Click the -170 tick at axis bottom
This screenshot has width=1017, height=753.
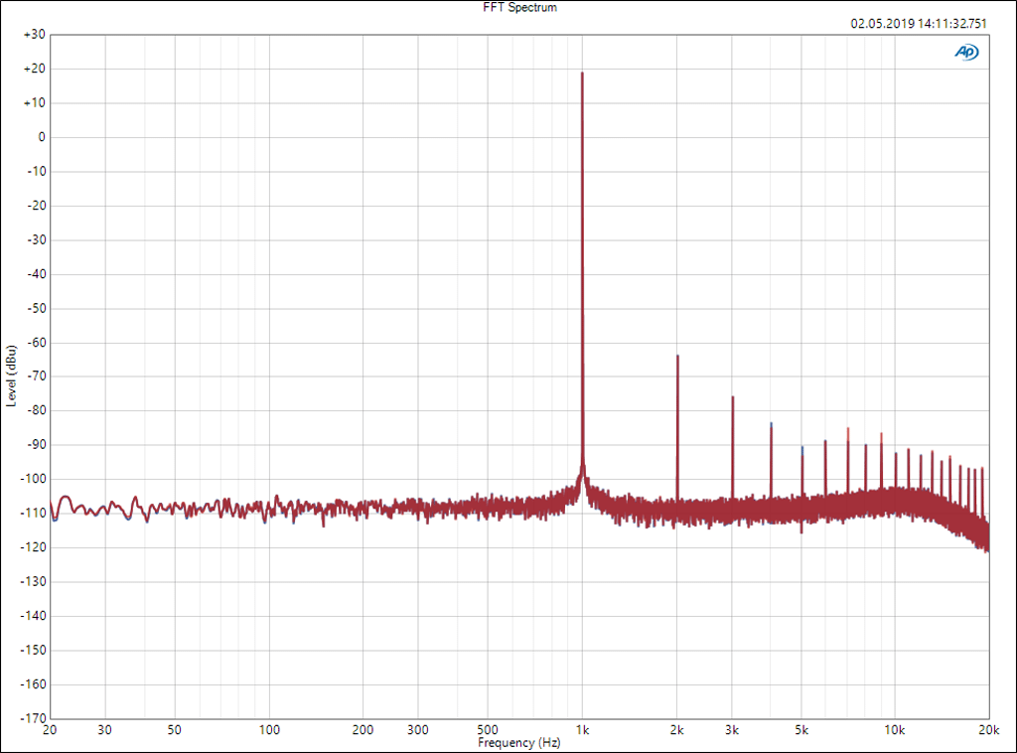tap(33, 717)
